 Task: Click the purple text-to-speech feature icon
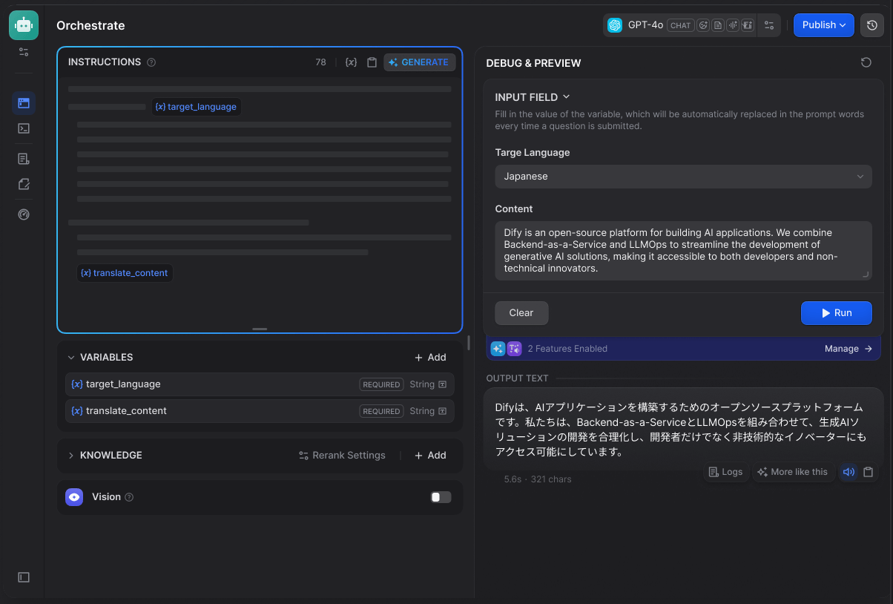(514, 349)
